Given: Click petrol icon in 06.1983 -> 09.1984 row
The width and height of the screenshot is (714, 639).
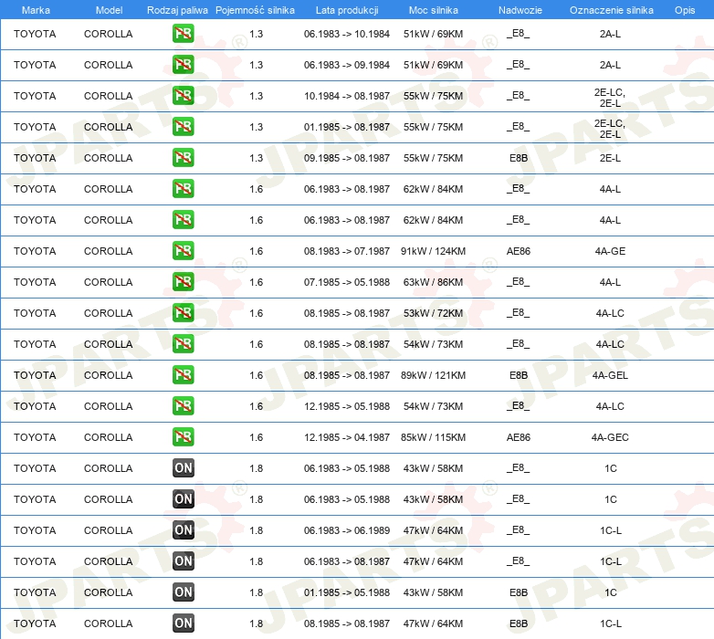Looking at the screenshot, I should [183, 65].
